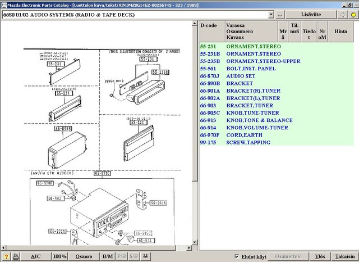Click the M button in bottom toolbar
Viewport: 359px width, 262px height.
click(145, 256)
